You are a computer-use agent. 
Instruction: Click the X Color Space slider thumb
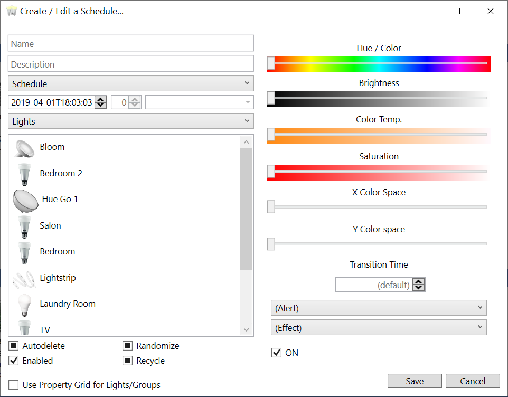(x=271, y=206)
